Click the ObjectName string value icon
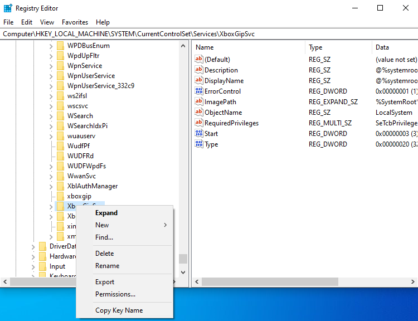 [x=199, y=112]
